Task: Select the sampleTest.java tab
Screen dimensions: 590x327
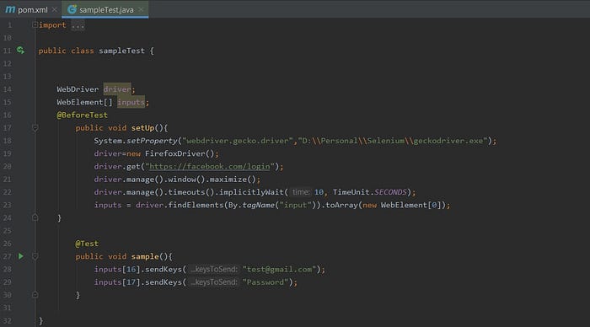Action: (x=105, y=10)
